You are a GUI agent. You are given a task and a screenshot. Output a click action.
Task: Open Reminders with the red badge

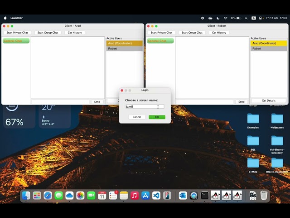113,196
